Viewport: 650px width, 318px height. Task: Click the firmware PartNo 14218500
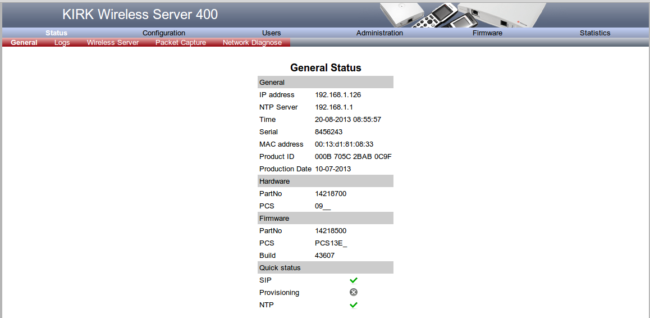click(331, 231)
